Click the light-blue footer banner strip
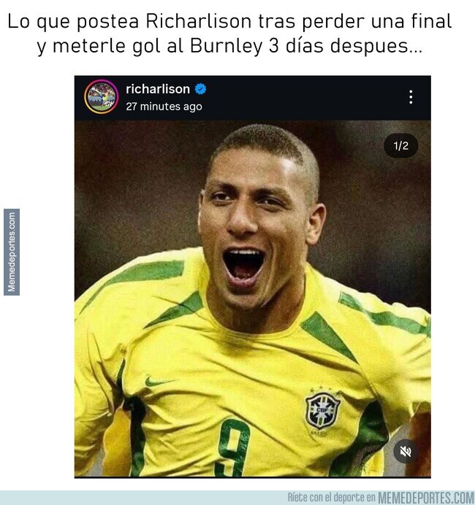The image size is (475, 505). 237,498
